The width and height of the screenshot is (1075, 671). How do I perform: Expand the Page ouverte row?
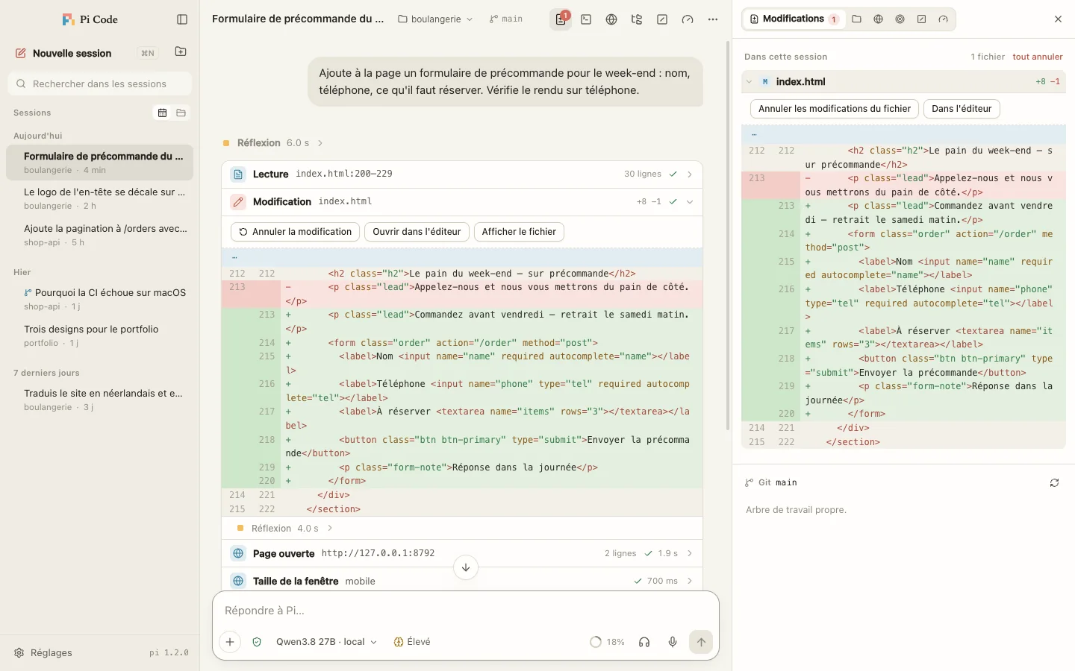pyautogui.click(x=462, y=554)
